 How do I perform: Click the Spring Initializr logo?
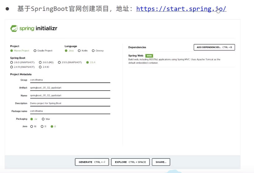tap(34, 28)
